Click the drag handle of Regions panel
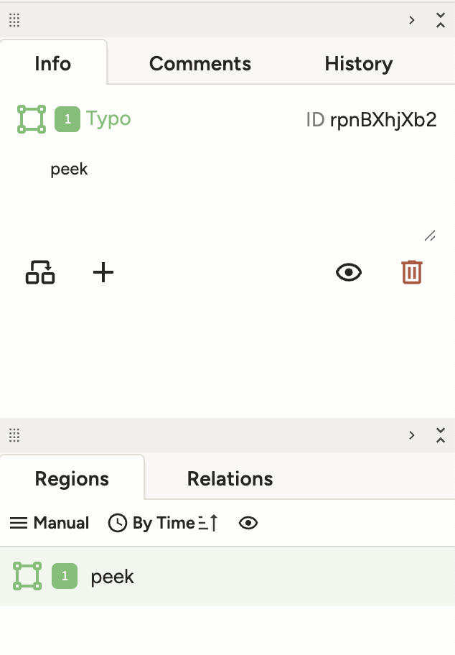The height and width of the screenshot is (655, 455). click(x=14, y=435)
